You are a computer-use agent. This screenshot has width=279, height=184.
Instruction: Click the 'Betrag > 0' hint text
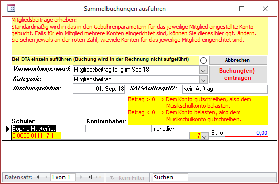click(x=141, y=99)
